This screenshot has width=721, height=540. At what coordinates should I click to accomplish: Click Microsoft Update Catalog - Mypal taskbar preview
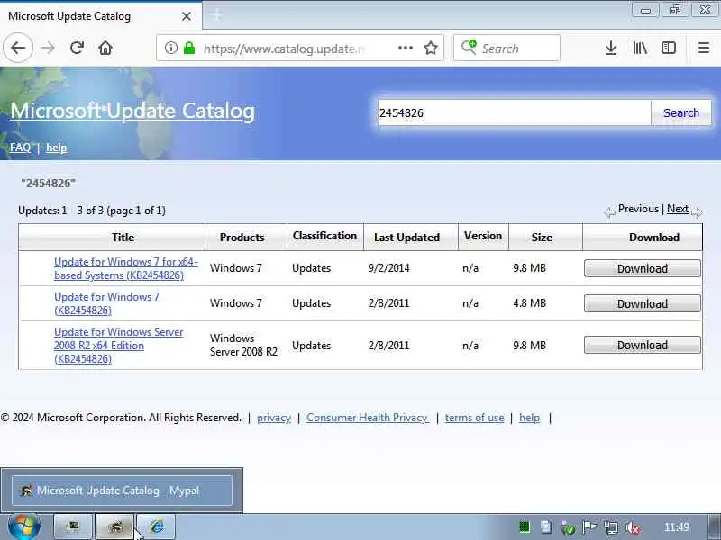click(x=122, y=490)
